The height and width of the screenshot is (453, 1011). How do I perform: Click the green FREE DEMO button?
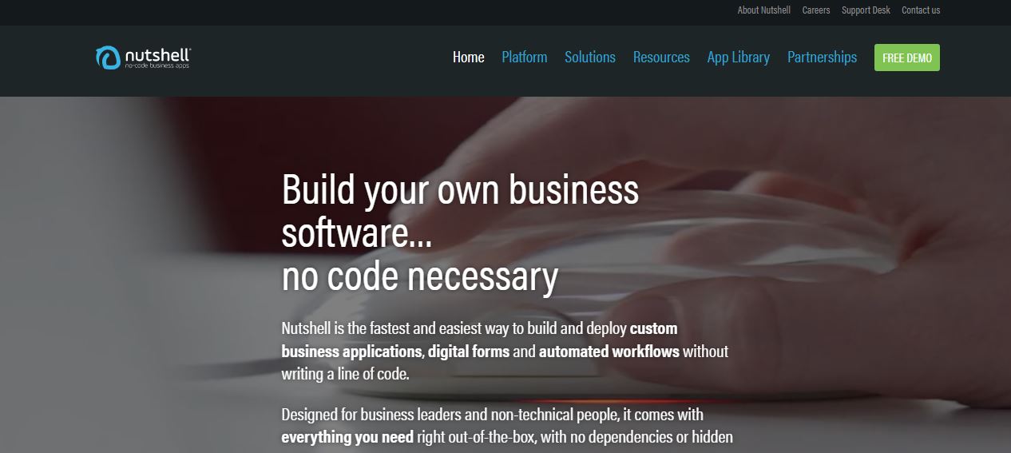tap(907, 58)
